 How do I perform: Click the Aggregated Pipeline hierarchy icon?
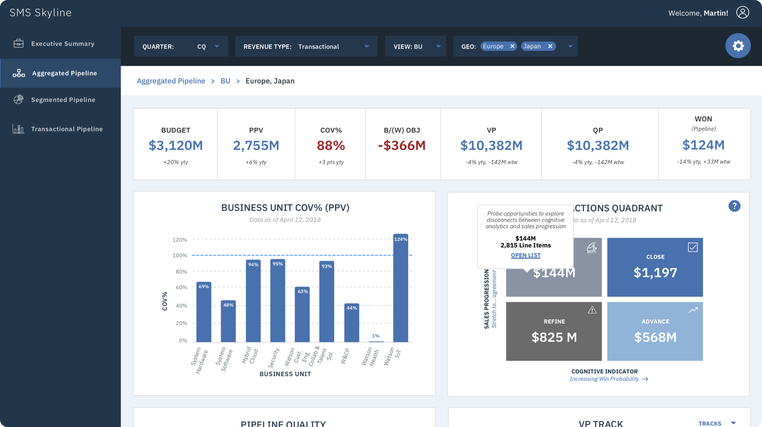(x=19, y=73)
